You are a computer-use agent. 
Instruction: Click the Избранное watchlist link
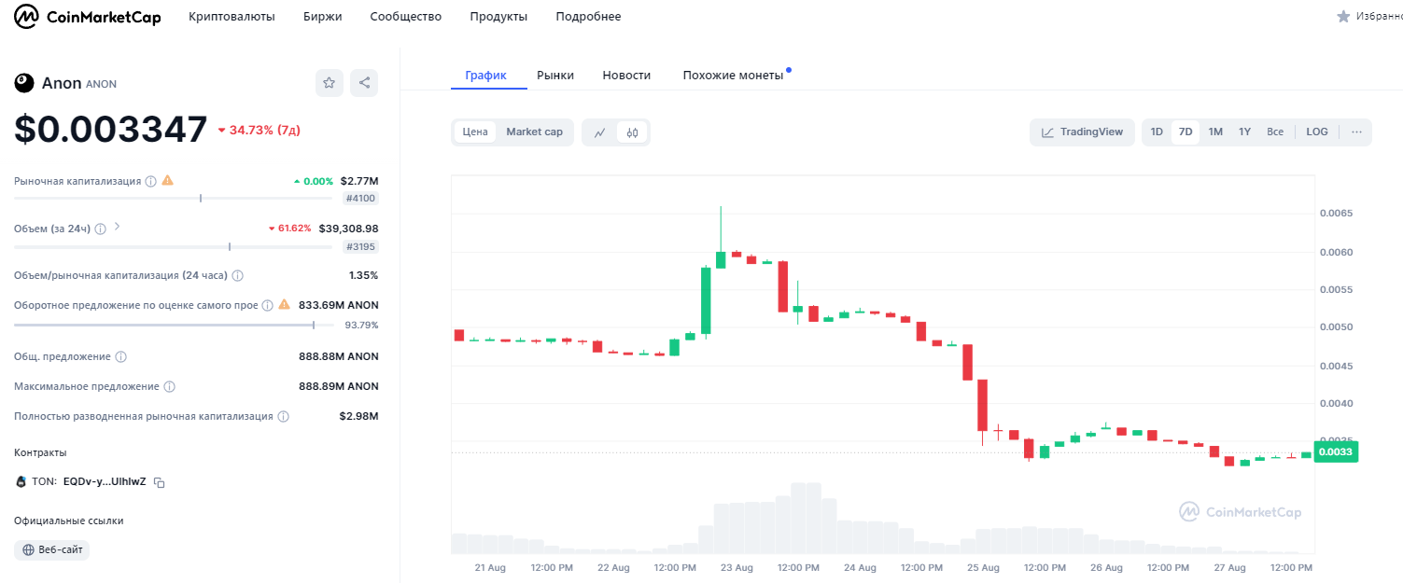click(1370, 17)
